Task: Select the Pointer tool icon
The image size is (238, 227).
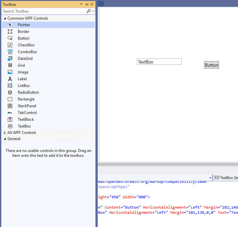Action: pos(10,25)
